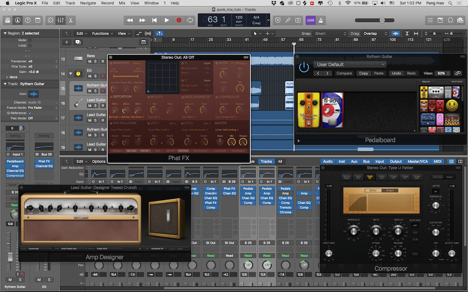Click the Compressor Ratio knob
Screen dimensions: 468x292
376,230
